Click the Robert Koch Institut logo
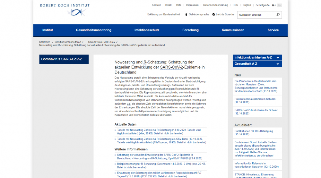 pyautogui.click(x=65, y=10)
